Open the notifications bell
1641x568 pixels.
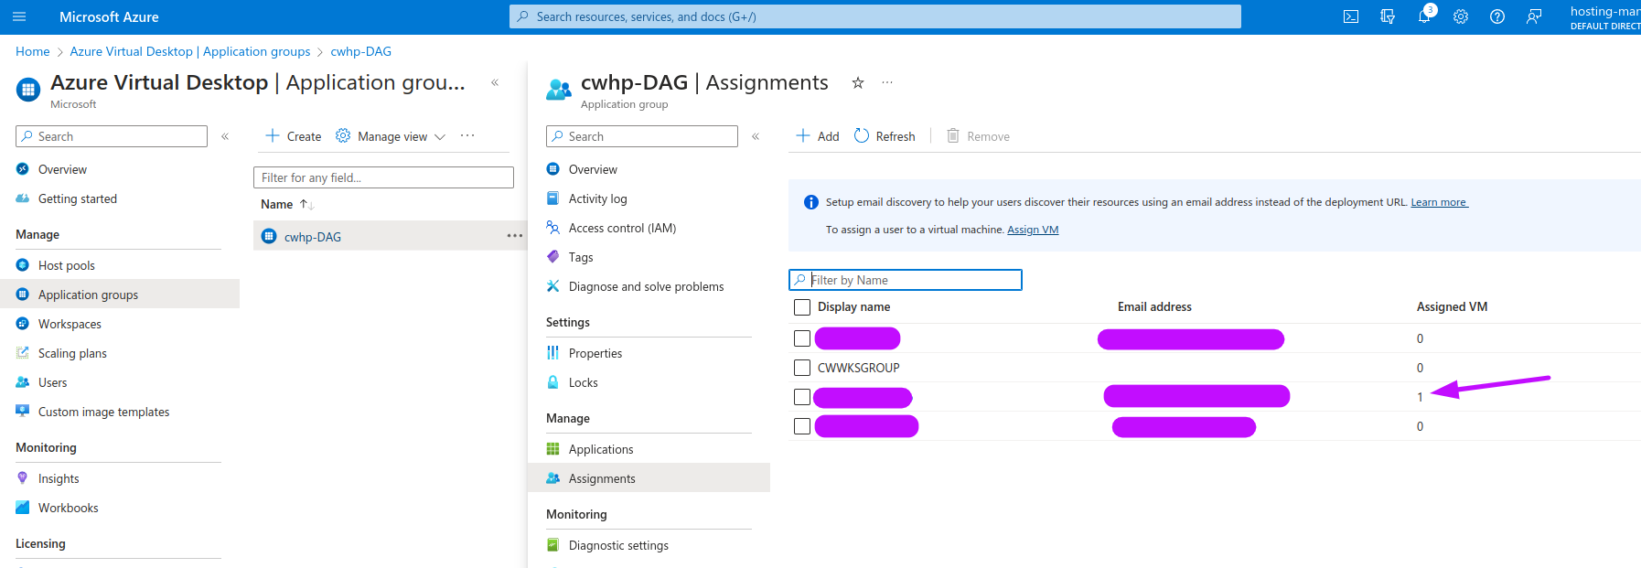[x=1424, y=16]
